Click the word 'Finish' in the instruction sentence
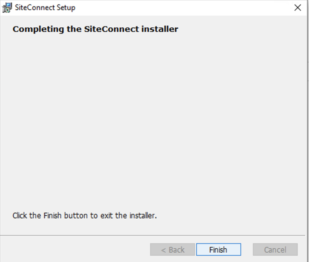309x262 pixels. tap(53, 216)
